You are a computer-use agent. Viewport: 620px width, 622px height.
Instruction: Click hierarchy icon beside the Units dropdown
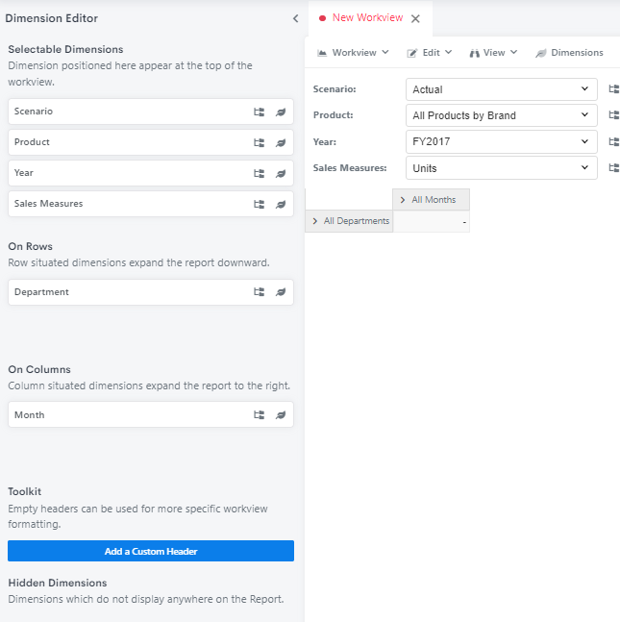613,168
